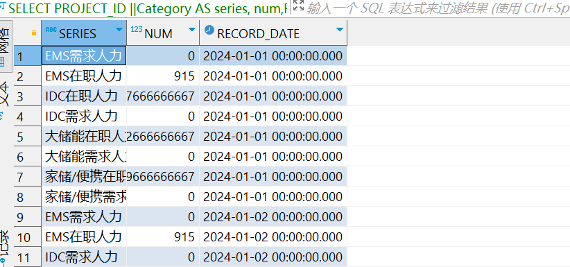Click IDC需求人力 cell in row 11
Screen dimensions: 570x267
click(x=84, y=257)
